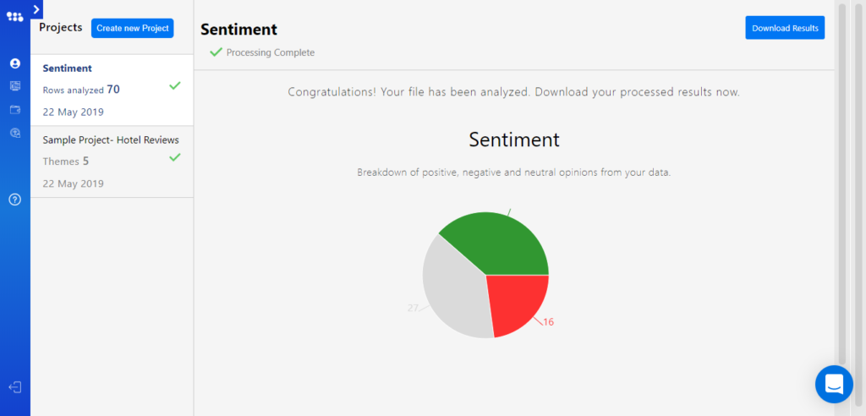This screenshot has height=416, width=866.
Task: Select Sample Project- Hotel Reviews
Action: tap(112, 161)
